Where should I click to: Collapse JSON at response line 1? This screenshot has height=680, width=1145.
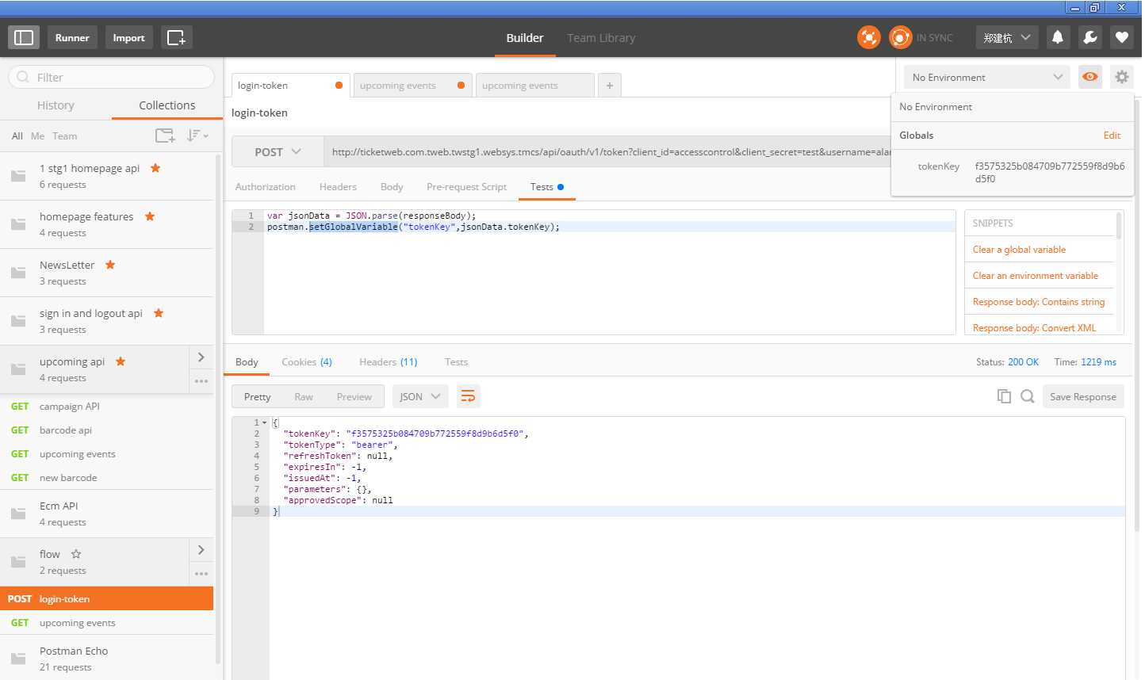tap(264, 422)
